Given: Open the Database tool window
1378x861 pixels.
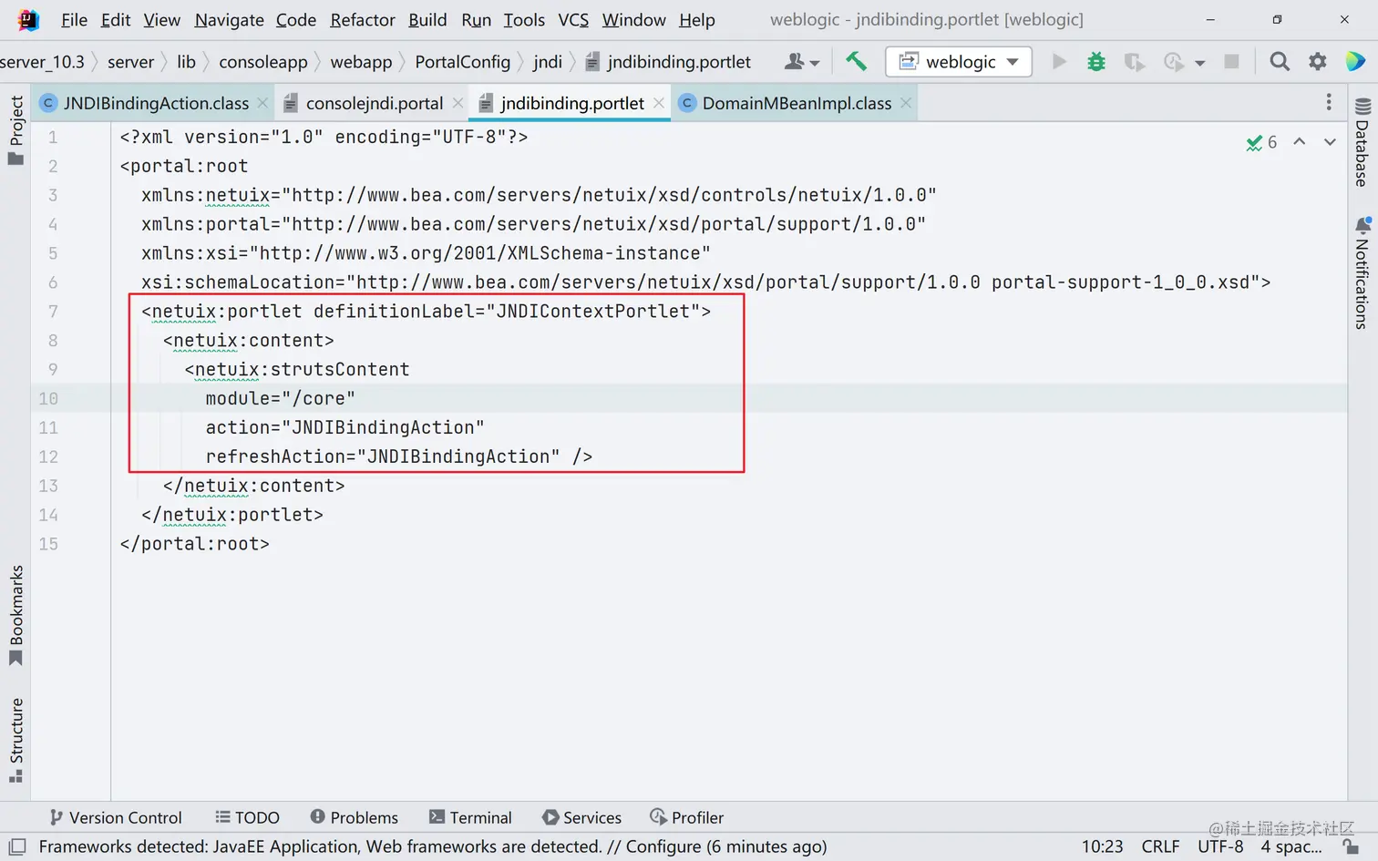Looking at the screenshot, I should [x=1363, y=142].
